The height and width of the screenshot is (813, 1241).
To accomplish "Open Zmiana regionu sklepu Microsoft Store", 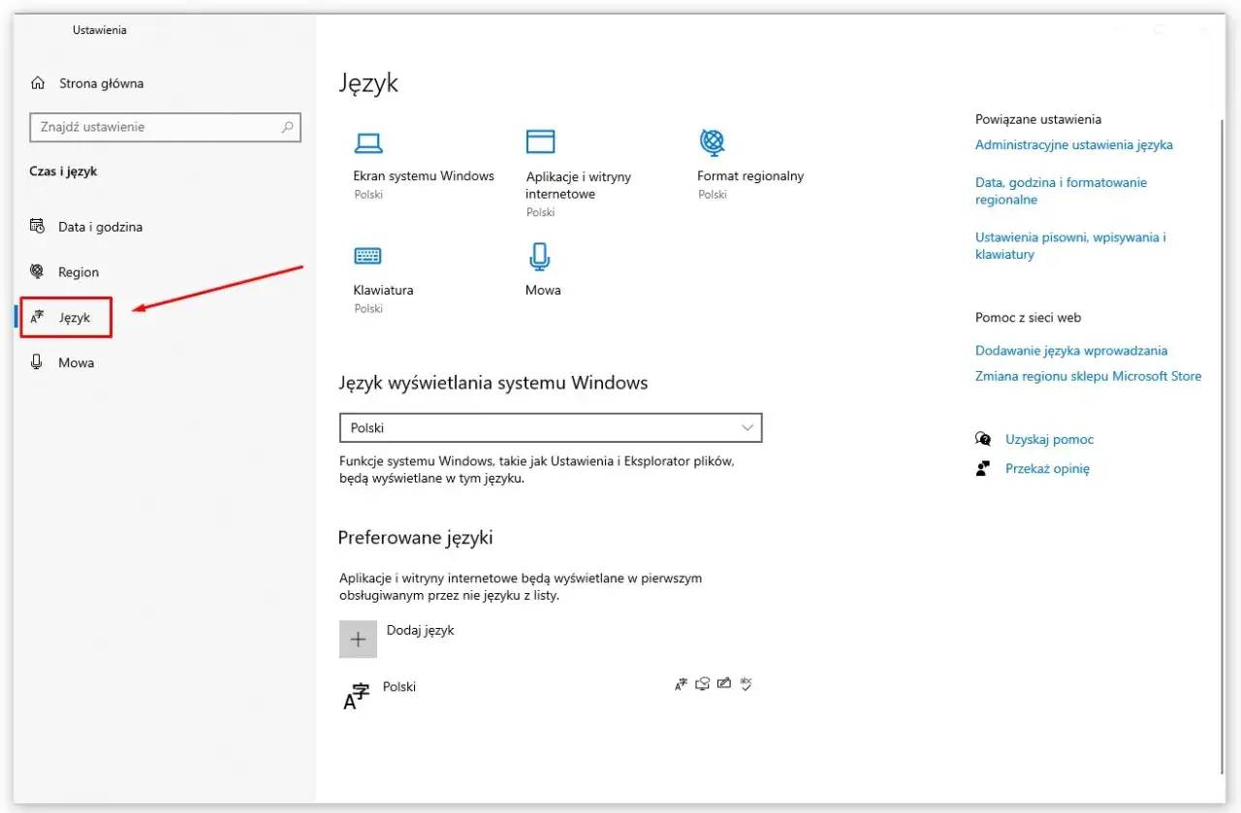I will click(1088, 376).
